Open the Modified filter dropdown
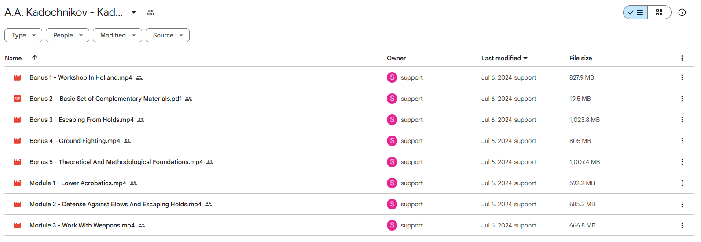Screen dimensions: 701x242 (x=117, y=35)
